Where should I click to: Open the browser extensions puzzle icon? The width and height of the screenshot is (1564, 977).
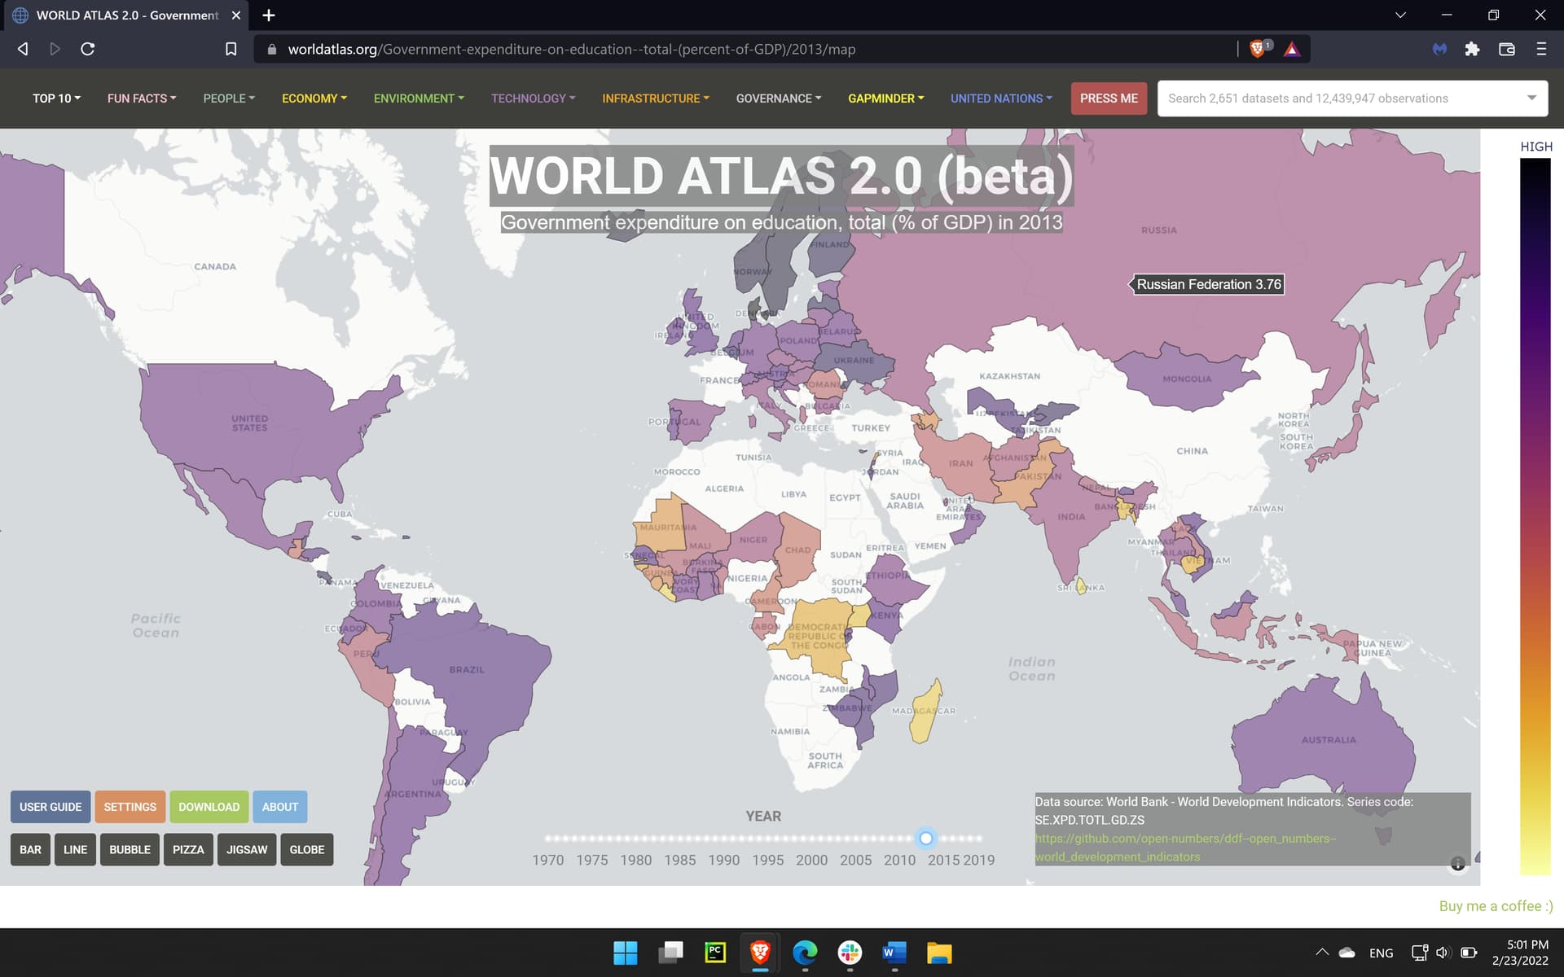click(1472, 49)
